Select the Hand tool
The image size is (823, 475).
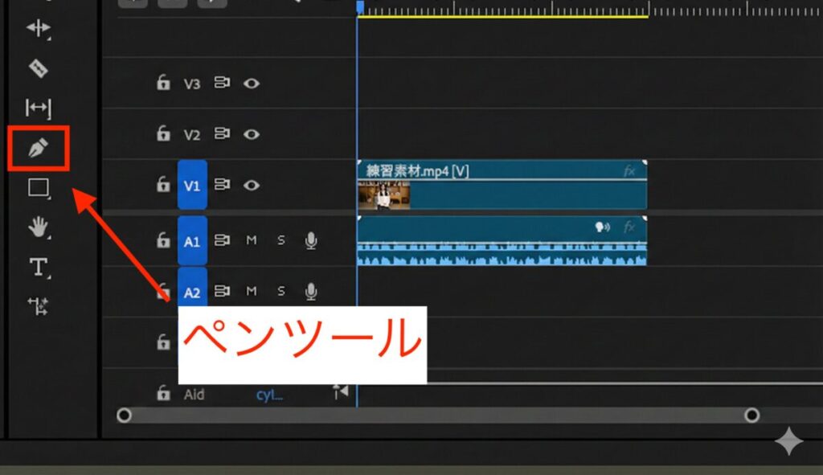pos(38,228)
